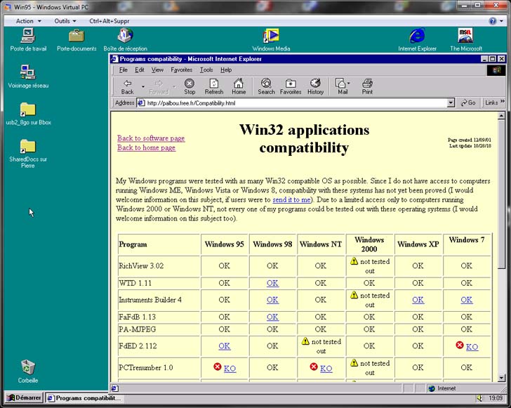Show browsing History toolbar button
Screen dimensions: 511x408
pos(315,87)
